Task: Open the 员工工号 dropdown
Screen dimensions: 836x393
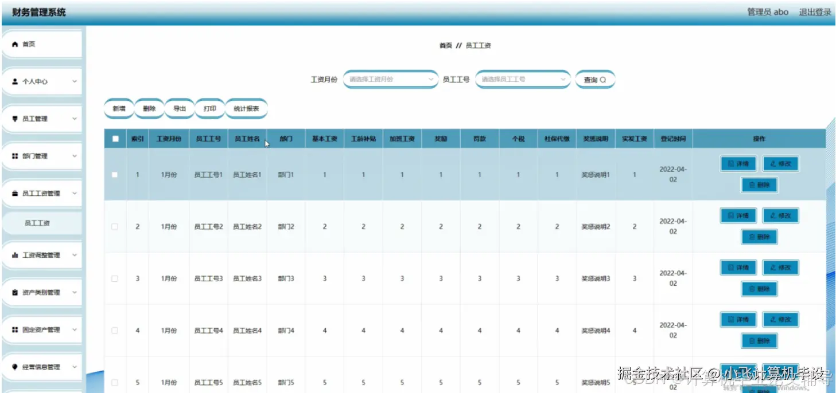Action: (523, 80)
